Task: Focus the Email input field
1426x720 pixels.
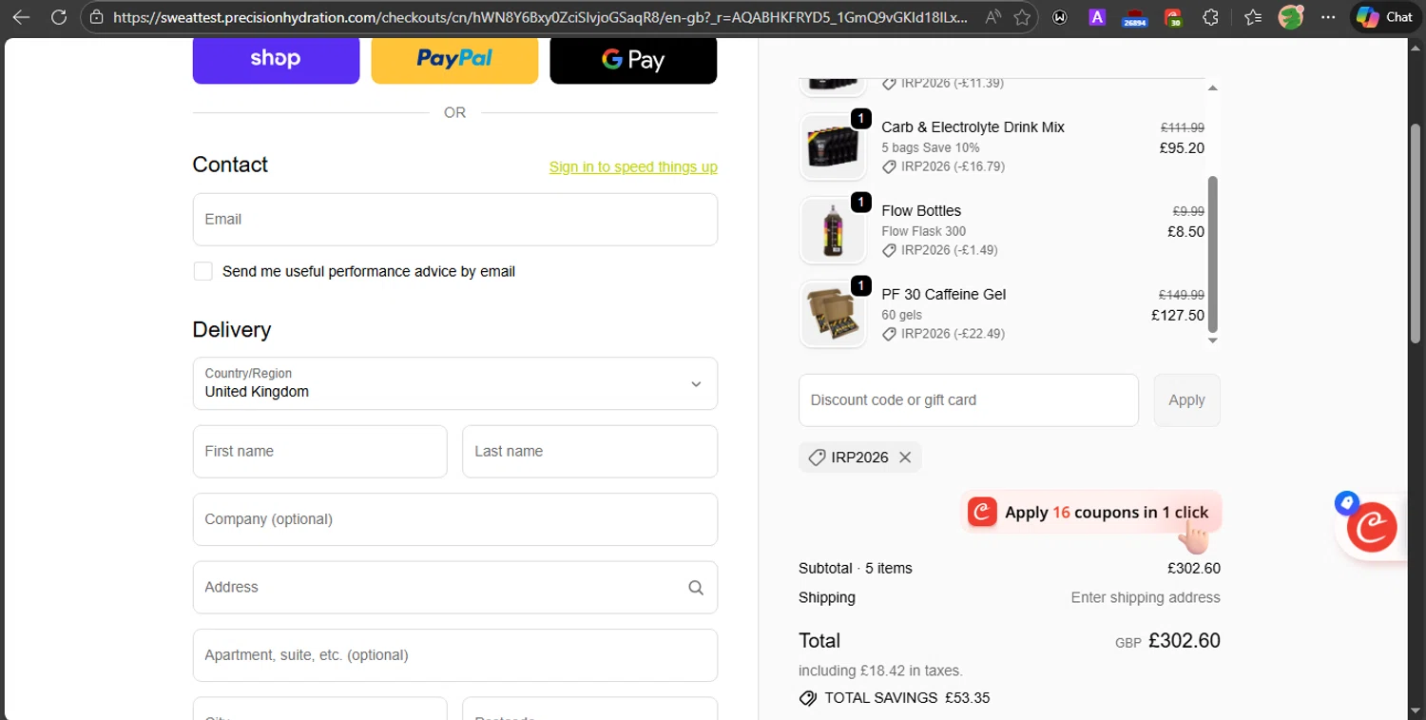Action: coord(455,220)
